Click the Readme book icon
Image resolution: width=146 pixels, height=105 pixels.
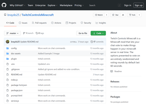coord(112,71)
